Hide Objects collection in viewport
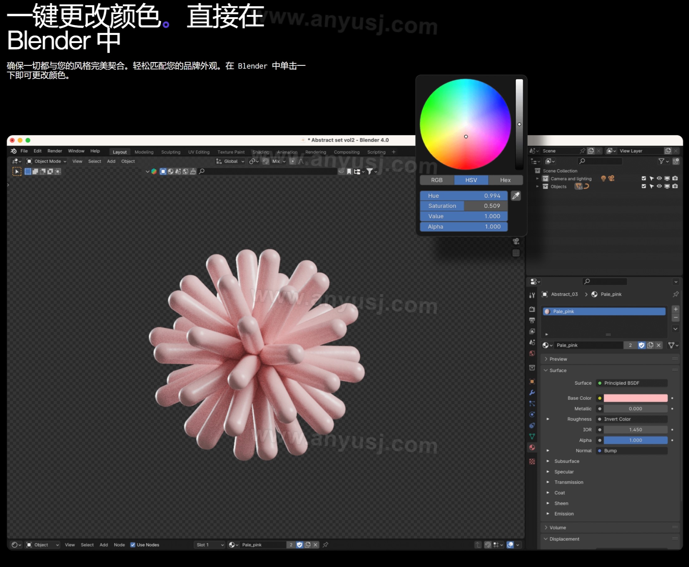Viewport: 689px width, 567px height. (x=659, y=186)
